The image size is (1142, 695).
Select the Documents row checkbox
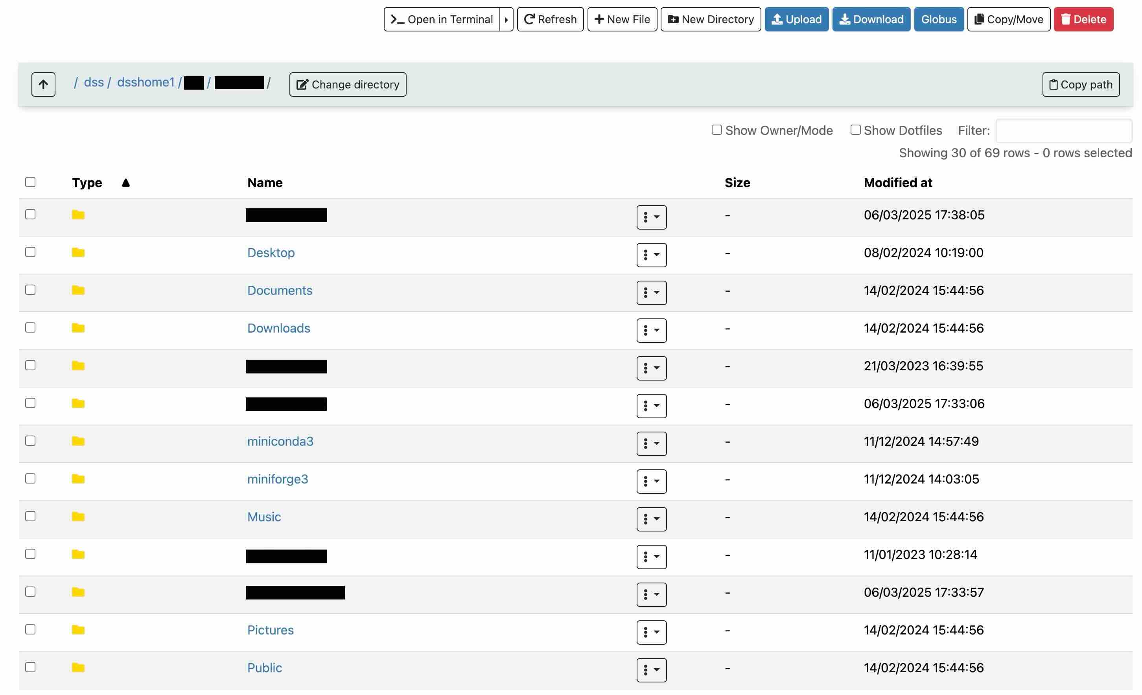point(30,290)
